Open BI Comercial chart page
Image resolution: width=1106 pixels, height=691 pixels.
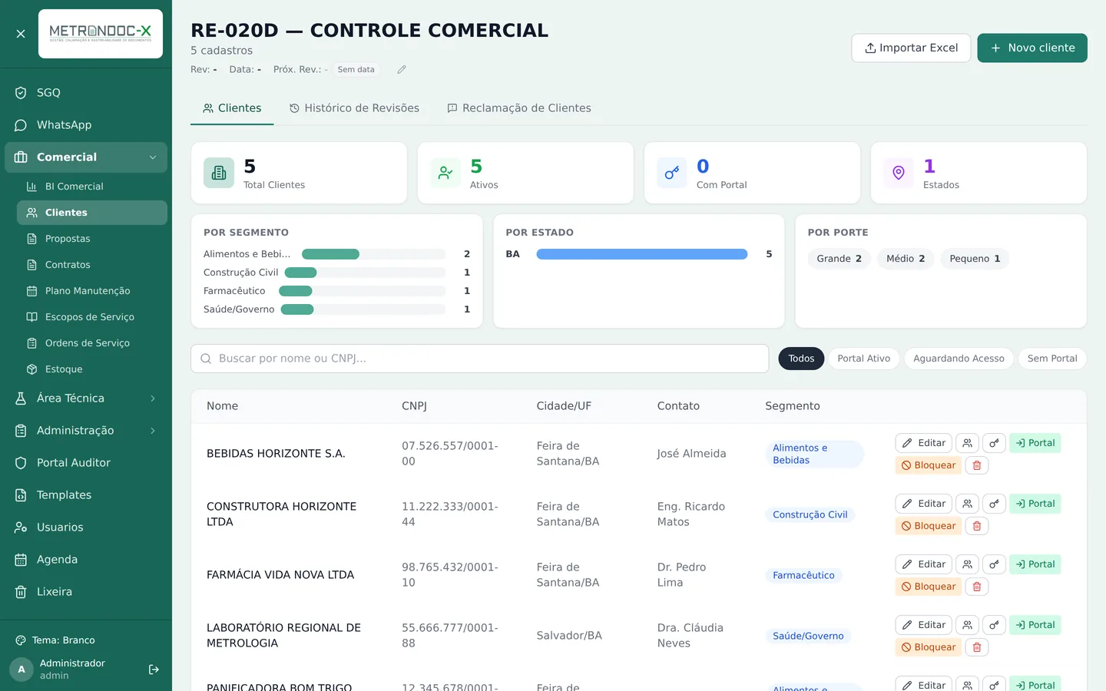(x=92, y=187)
